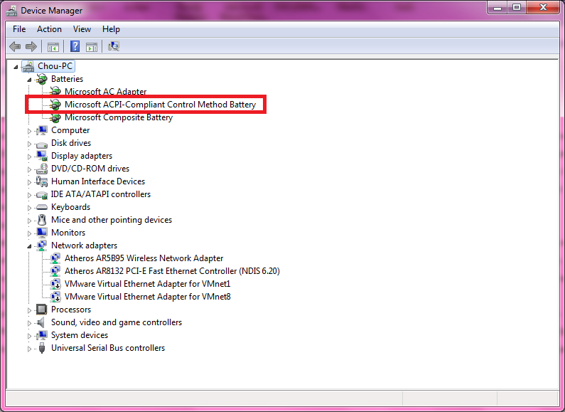This screenshot has height=412, width=565.
Task: Click the Keyboards category icon
Action: 42,208
